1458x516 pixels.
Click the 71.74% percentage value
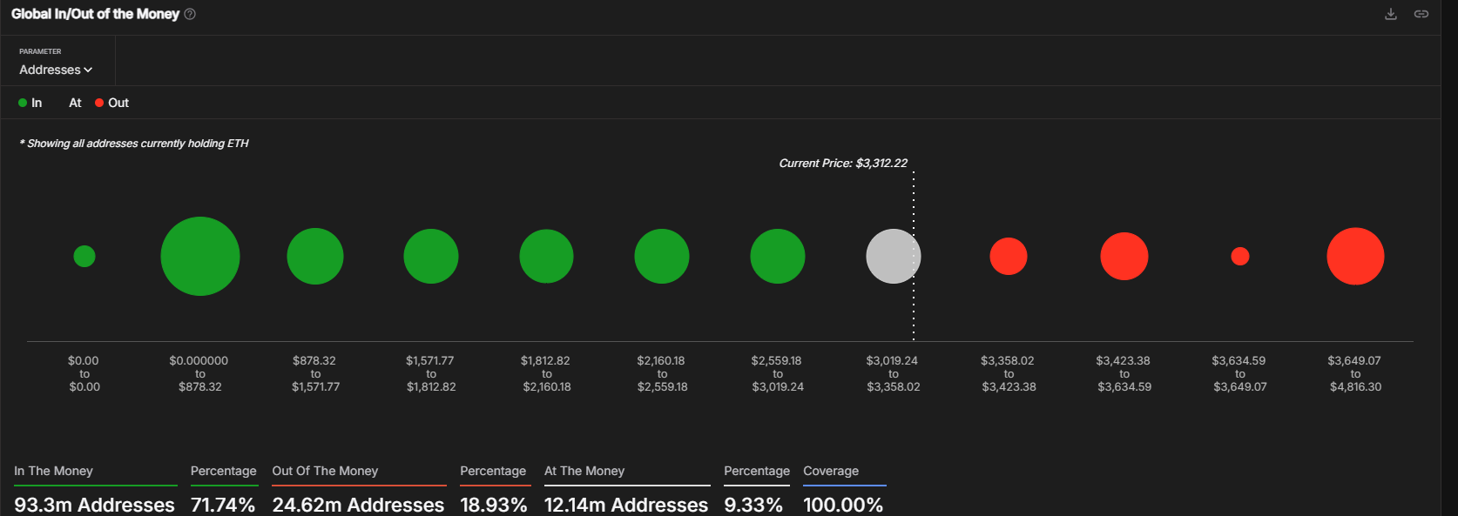[223, 505]
